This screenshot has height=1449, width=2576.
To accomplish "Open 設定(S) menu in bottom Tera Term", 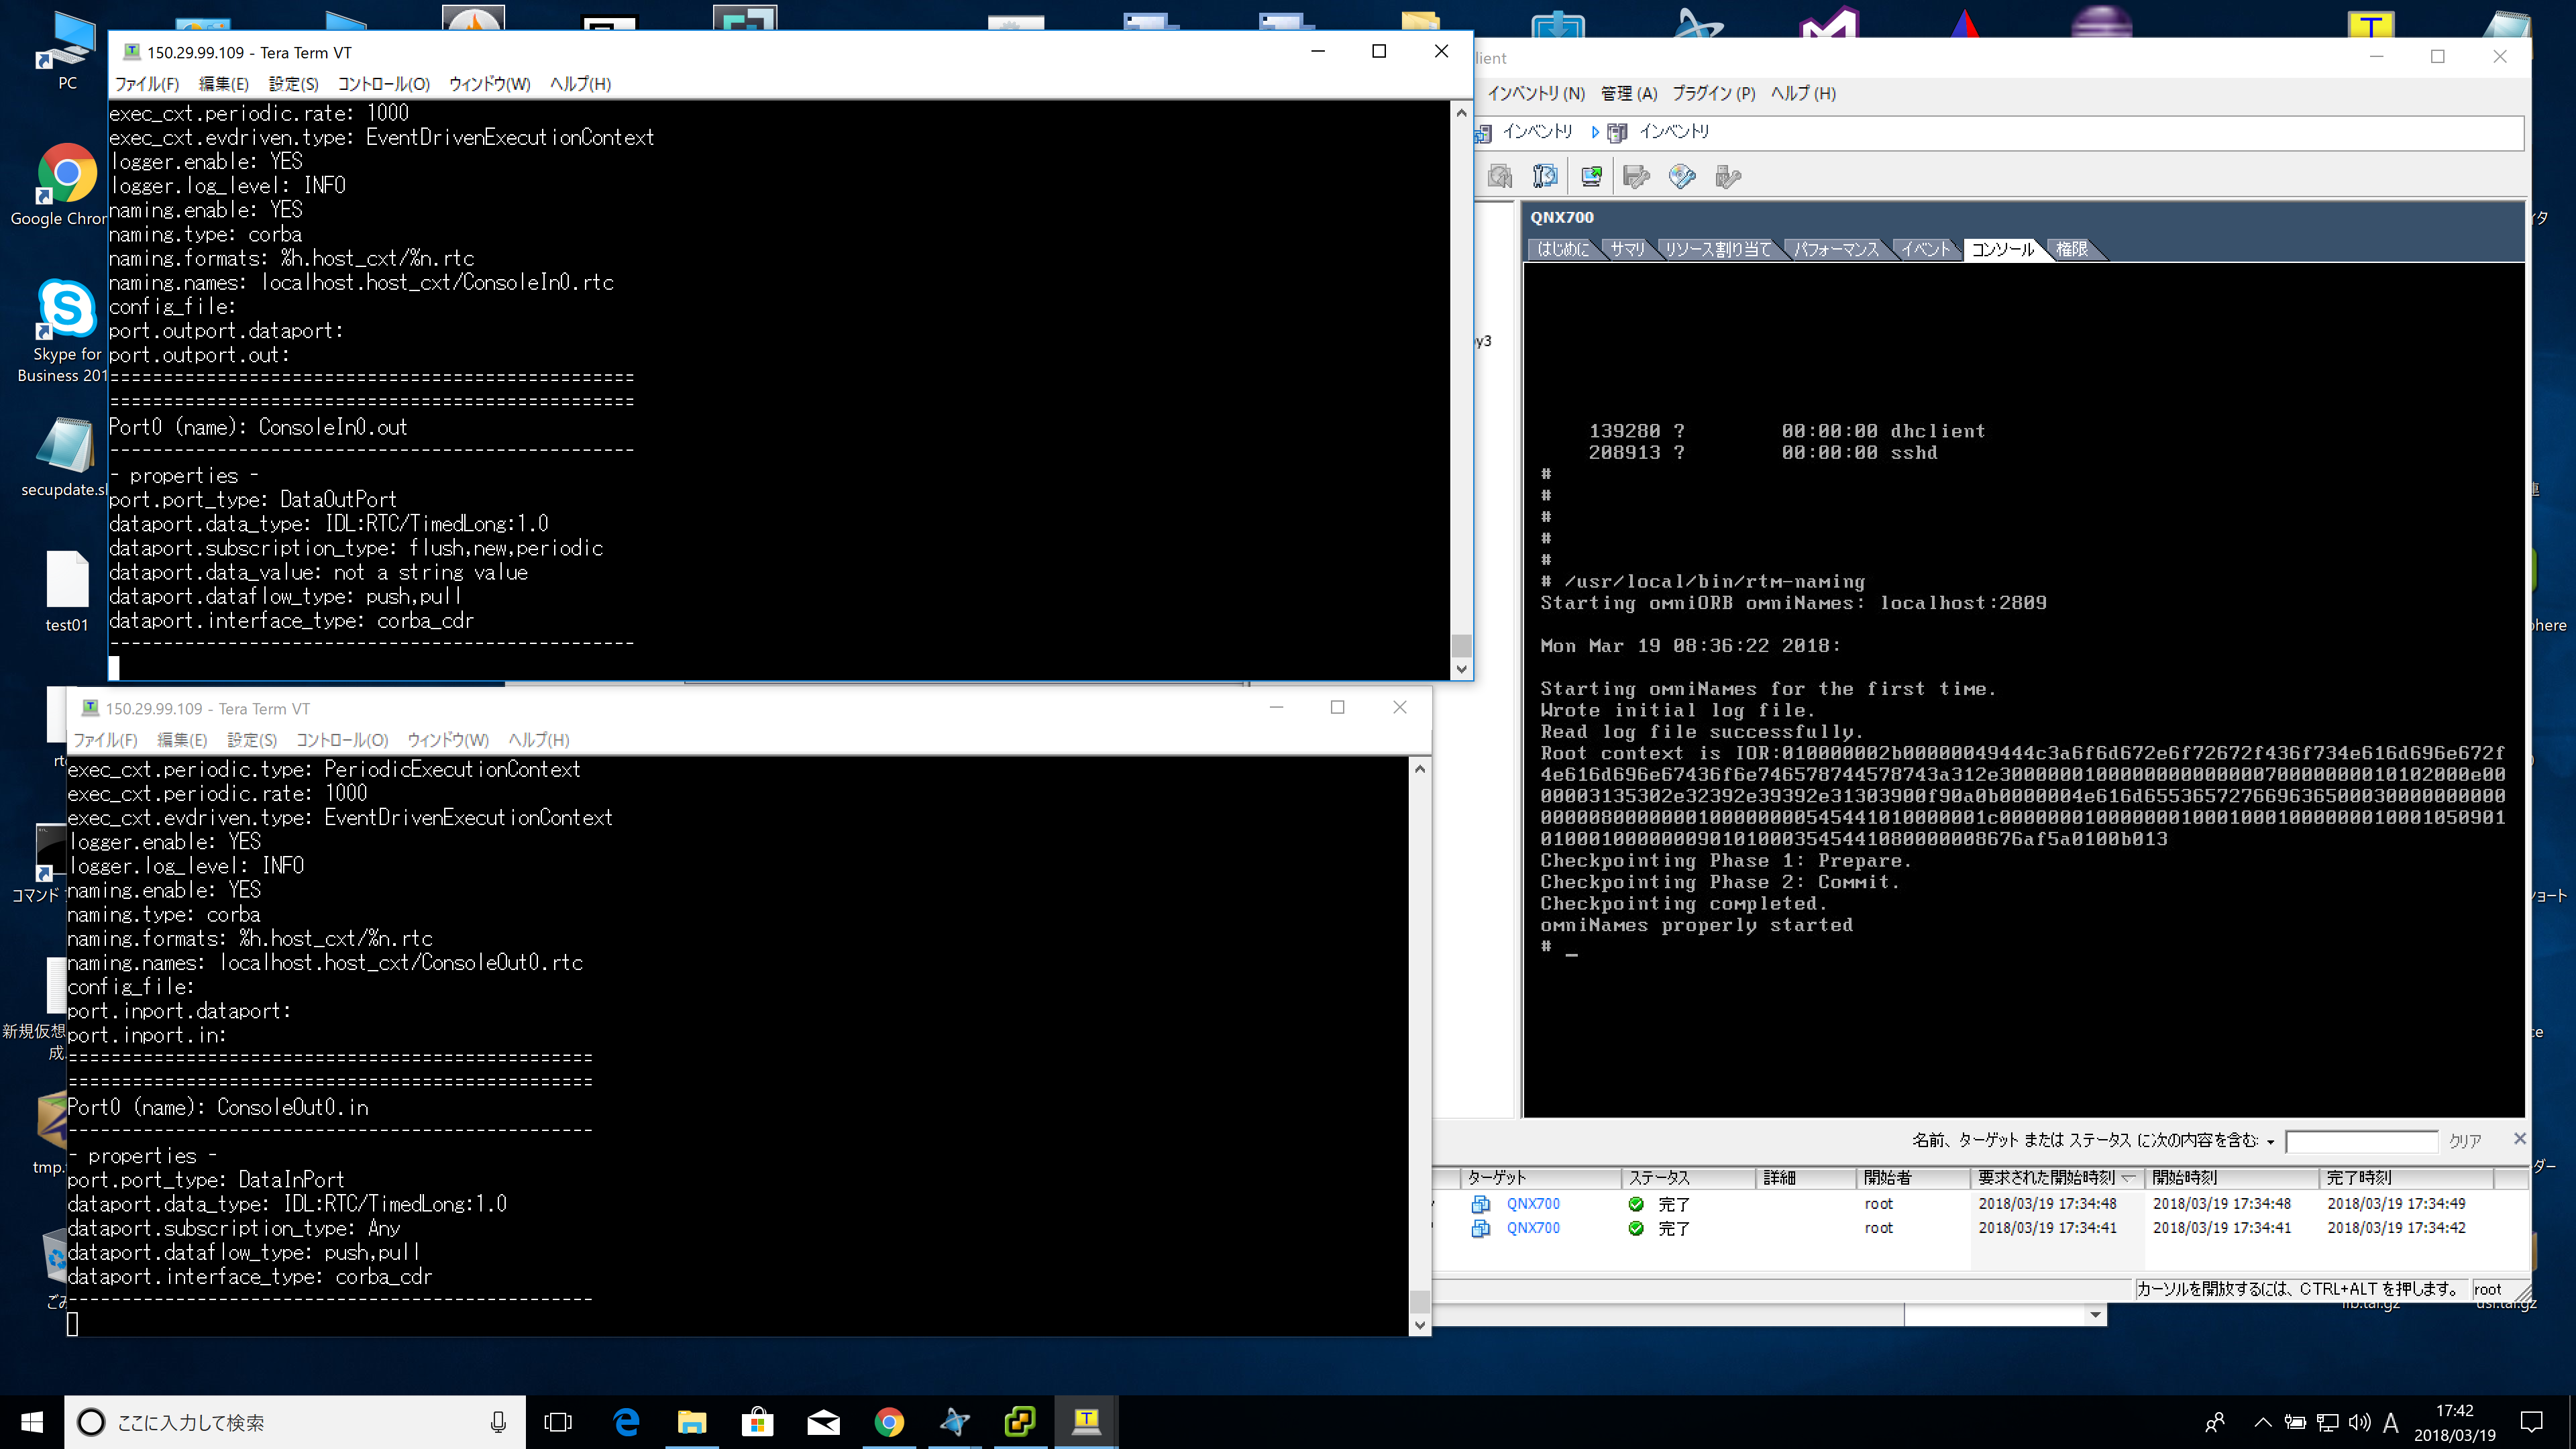I will 252,740.
